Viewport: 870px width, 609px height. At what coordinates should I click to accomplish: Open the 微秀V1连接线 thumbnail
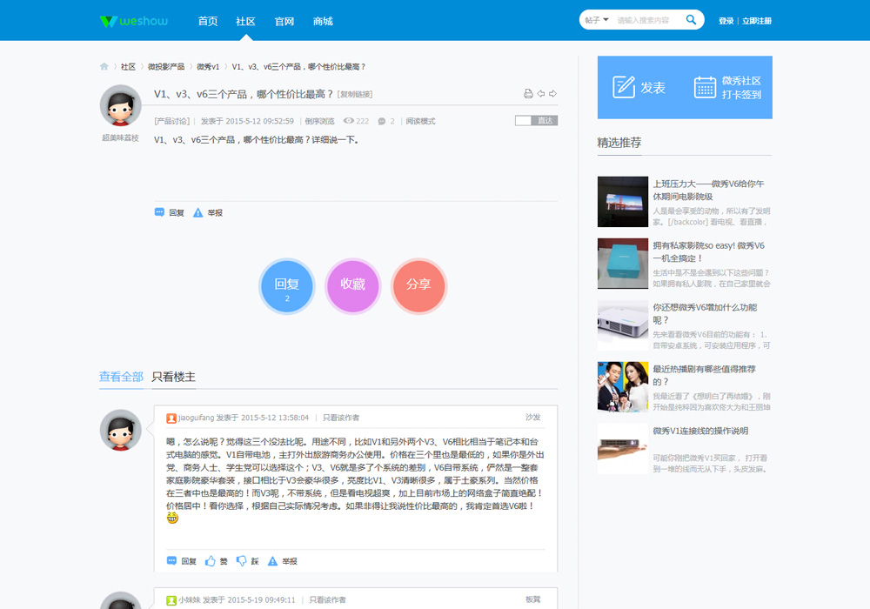coord(623,449)
